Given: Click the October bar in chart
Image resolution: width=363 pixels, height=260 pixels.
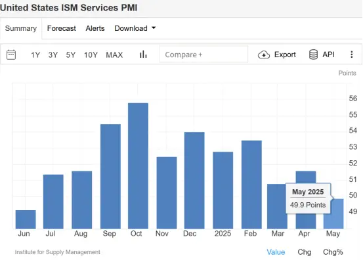Looking at the screenshot, I should pyautogui.click(x=138, y=165).
